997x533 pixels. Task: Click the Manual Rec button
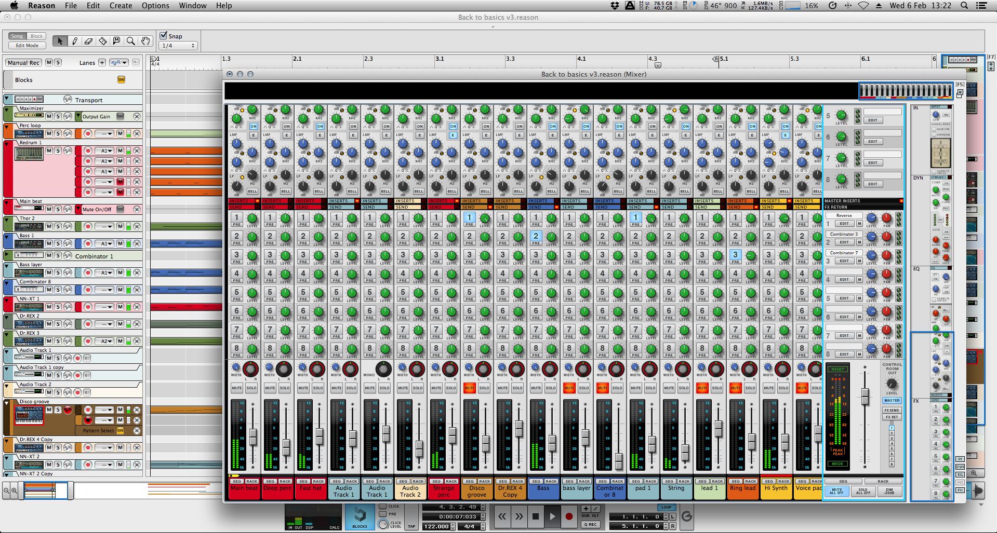[x=23, y=62]
